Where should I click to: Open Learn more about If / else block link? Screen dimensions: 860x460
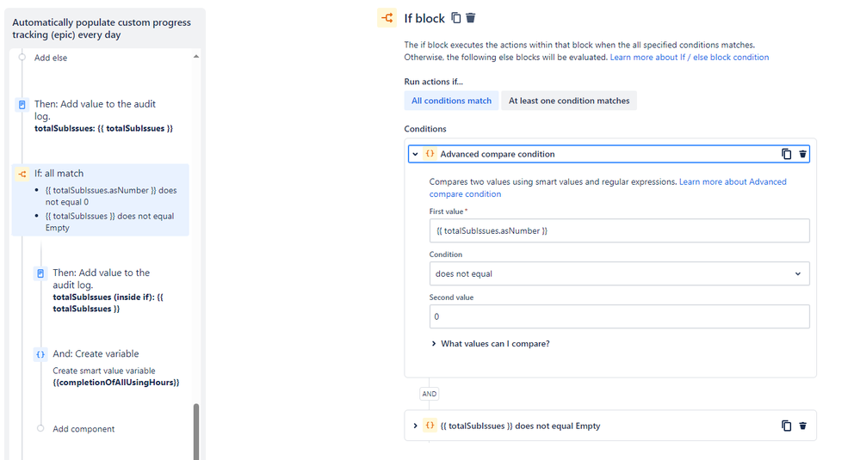click(x=690, y=57)
